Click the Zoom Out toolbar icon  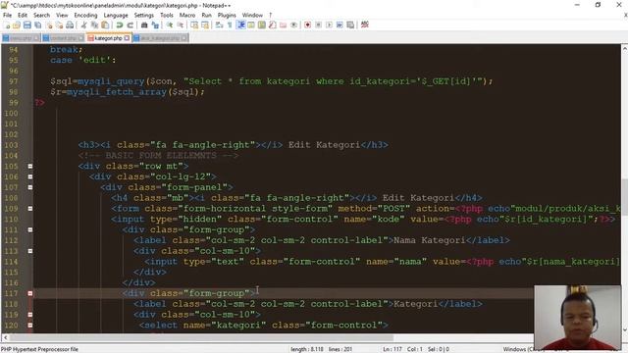(x=181, y=25)
